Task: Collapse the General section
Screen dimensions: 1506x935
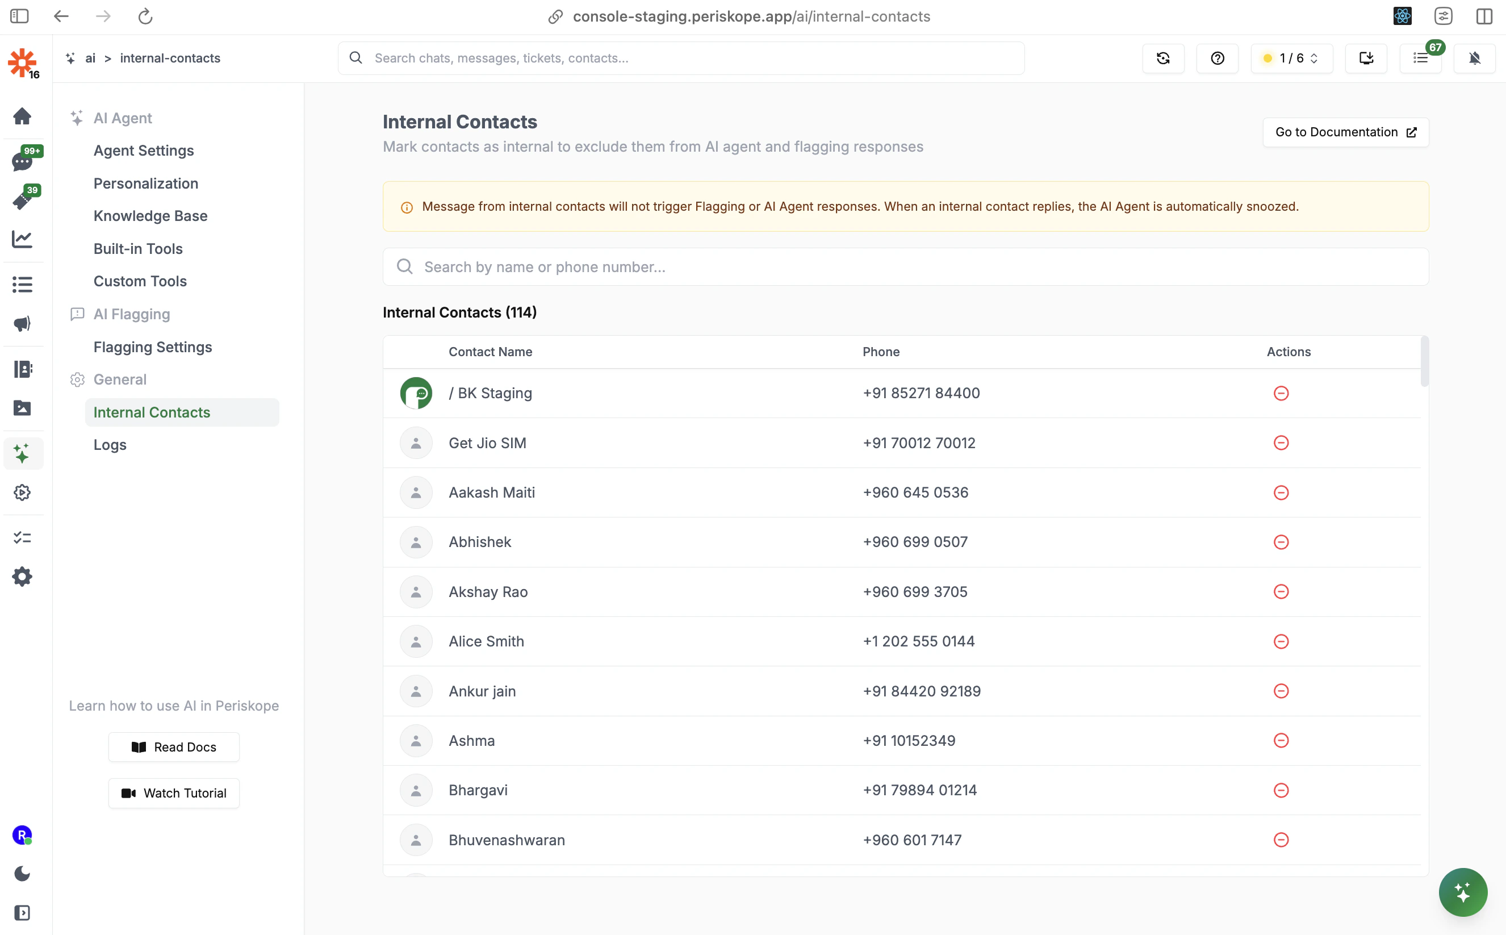Action: [x=119, y=379]
